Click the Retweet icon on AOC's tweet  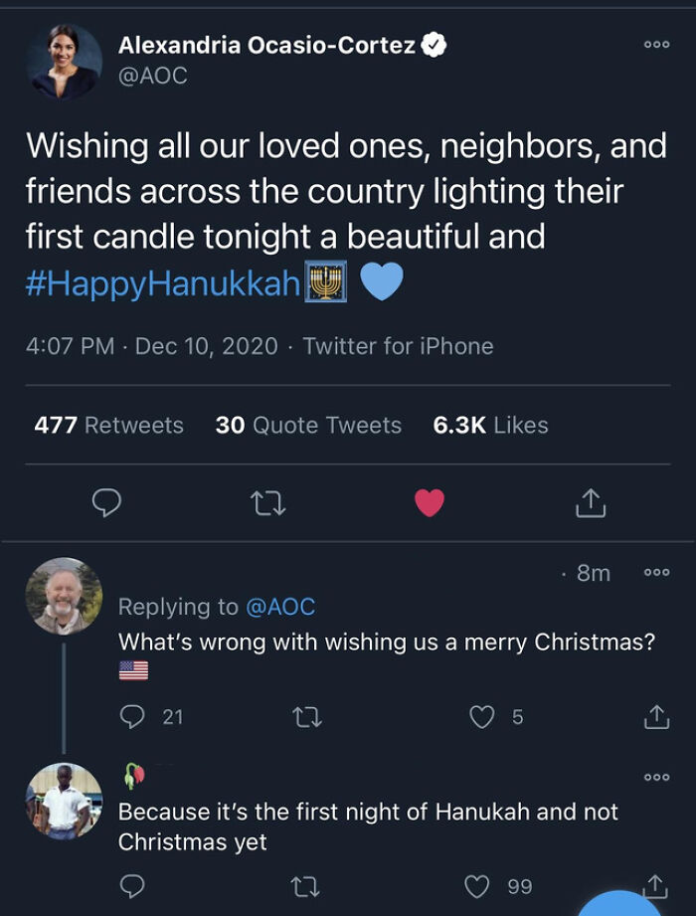(265, 503)
